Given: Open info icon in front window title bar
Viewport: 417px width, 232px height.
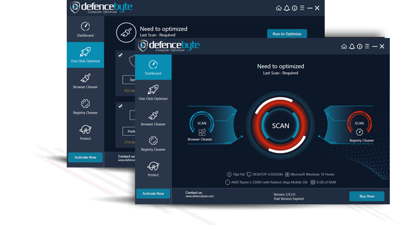Looking at the screenshot, I should pos(360,46).
